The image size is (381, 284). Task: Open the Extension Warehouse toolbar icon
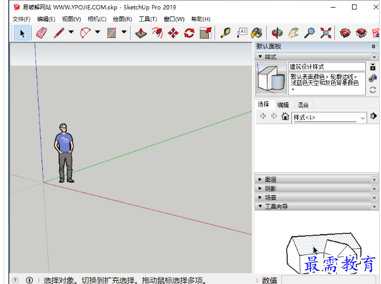[361, 33]
